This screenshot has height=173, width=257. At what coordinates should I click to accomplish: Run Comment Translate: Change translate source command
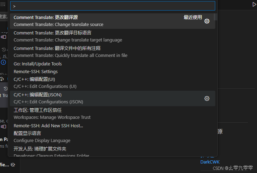tap(112, 21)
